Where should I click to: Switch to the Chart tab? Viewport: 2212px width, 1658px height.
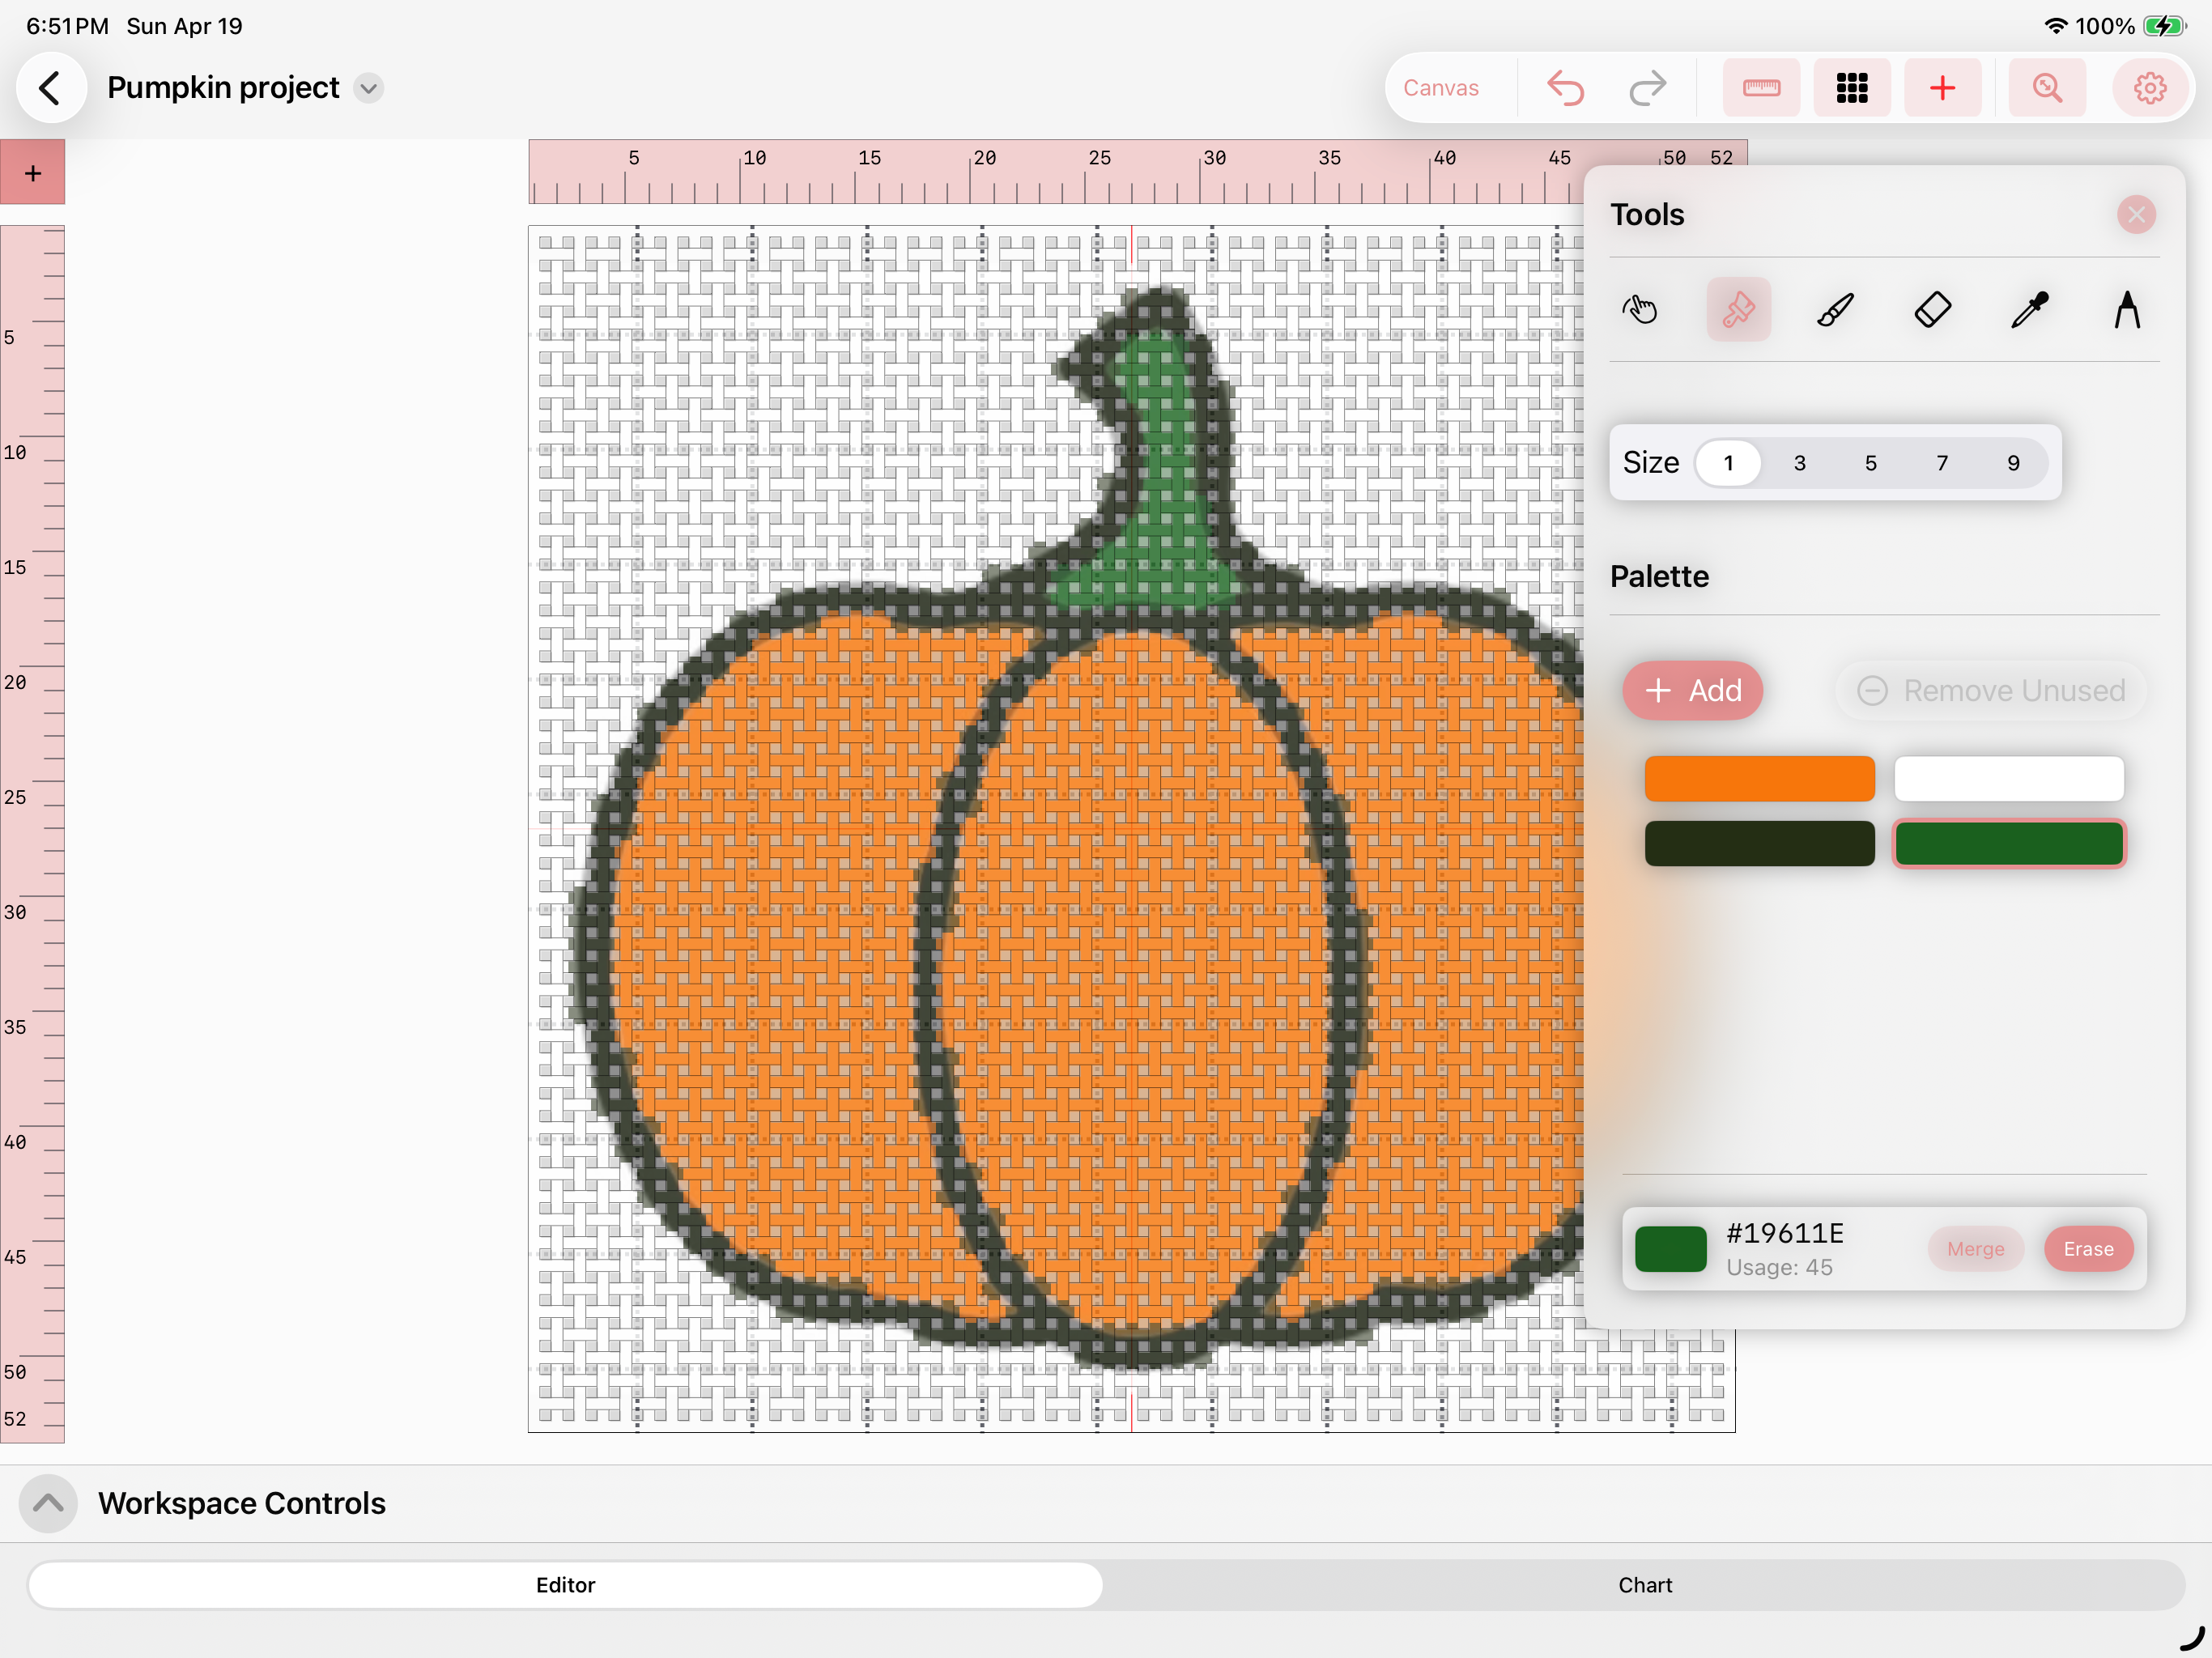point(1645,1585)
